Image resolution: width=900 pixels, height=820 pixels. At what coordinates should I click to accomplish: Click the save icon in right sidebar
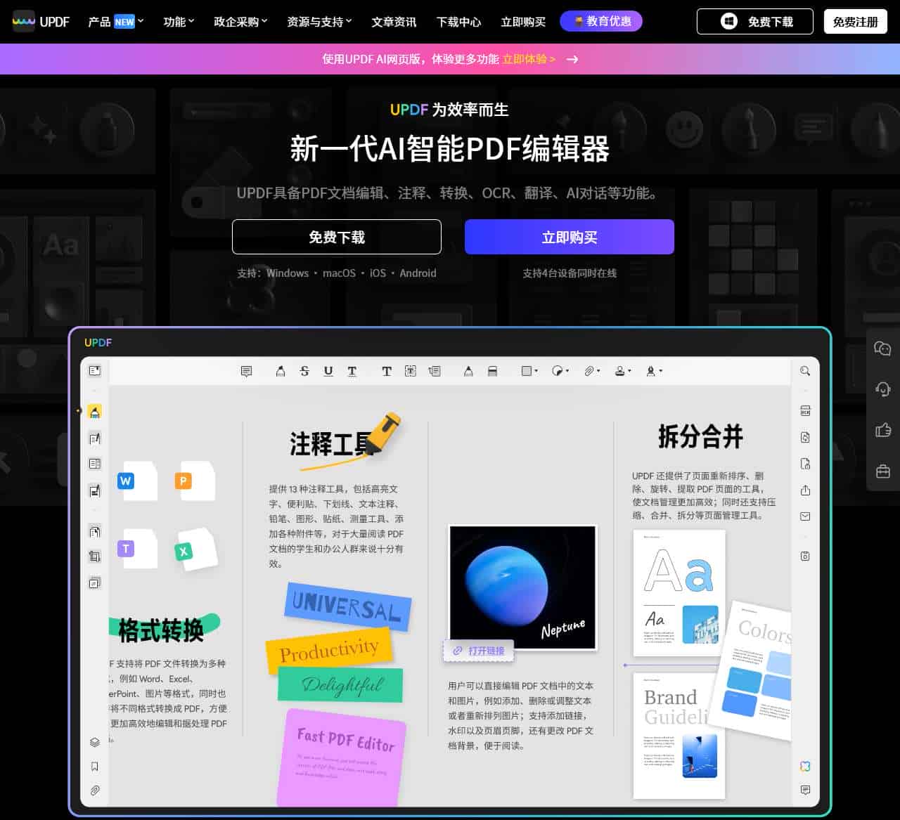click(x=806, y=556)
